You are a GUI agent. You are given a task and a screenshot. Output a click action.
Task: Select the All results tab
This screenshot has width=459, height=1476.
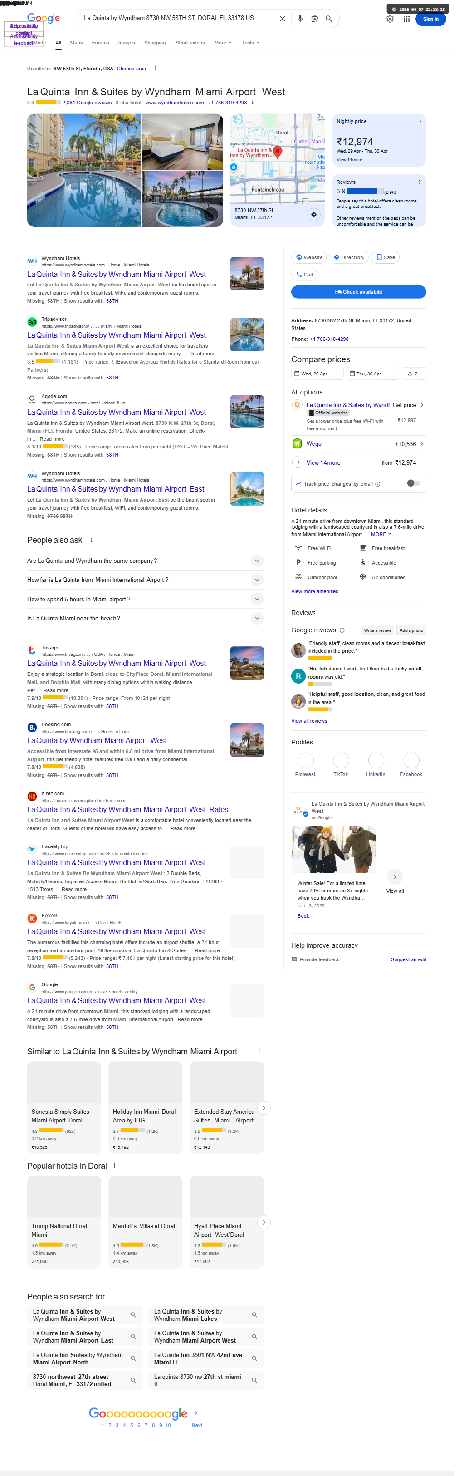click(58, 42)
